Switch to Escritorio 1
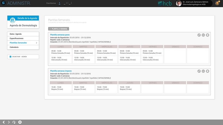This screenshot has width=223, height=125. click(x=60, y=3)
